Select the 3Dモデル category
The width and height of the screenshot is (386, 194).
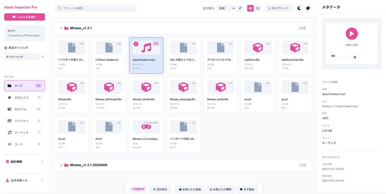coord(25,109)
